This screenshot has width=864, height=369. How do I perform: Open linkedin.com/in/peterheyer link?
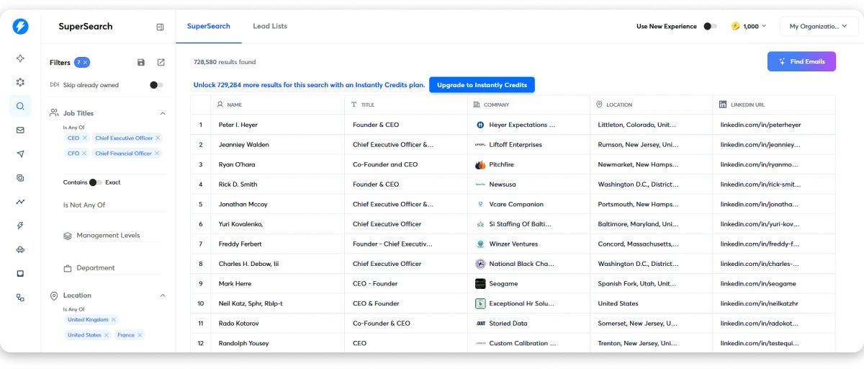click(x=760, y=125)
